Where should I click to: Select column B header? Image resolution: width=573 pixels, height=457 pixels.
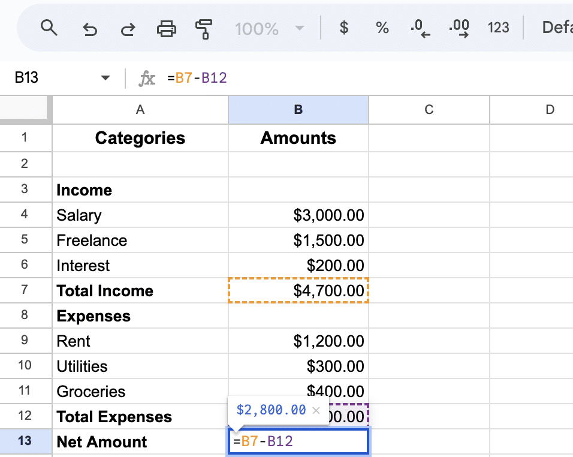[x=298, y=110]
